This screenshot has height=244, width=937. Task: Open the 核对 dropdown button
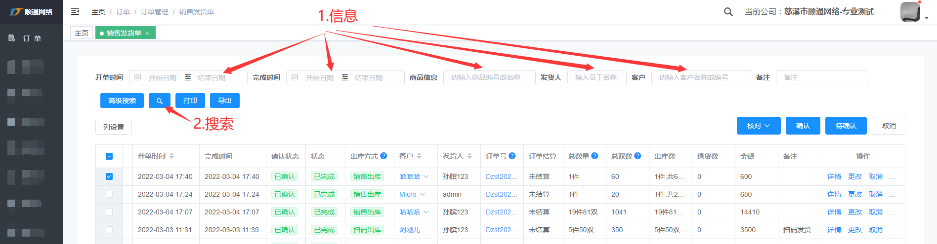pyautogui.click(x=758, y=126)
